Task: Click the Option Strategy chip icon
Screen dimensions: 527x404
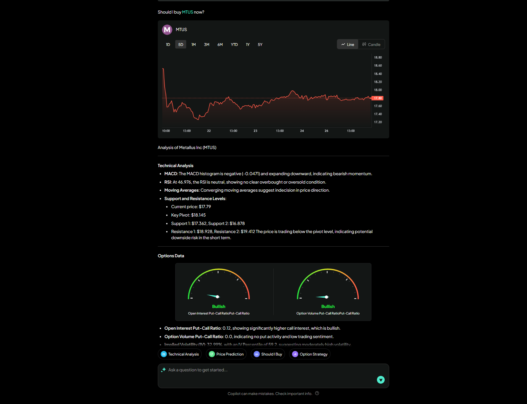Action: coord(295,354)
